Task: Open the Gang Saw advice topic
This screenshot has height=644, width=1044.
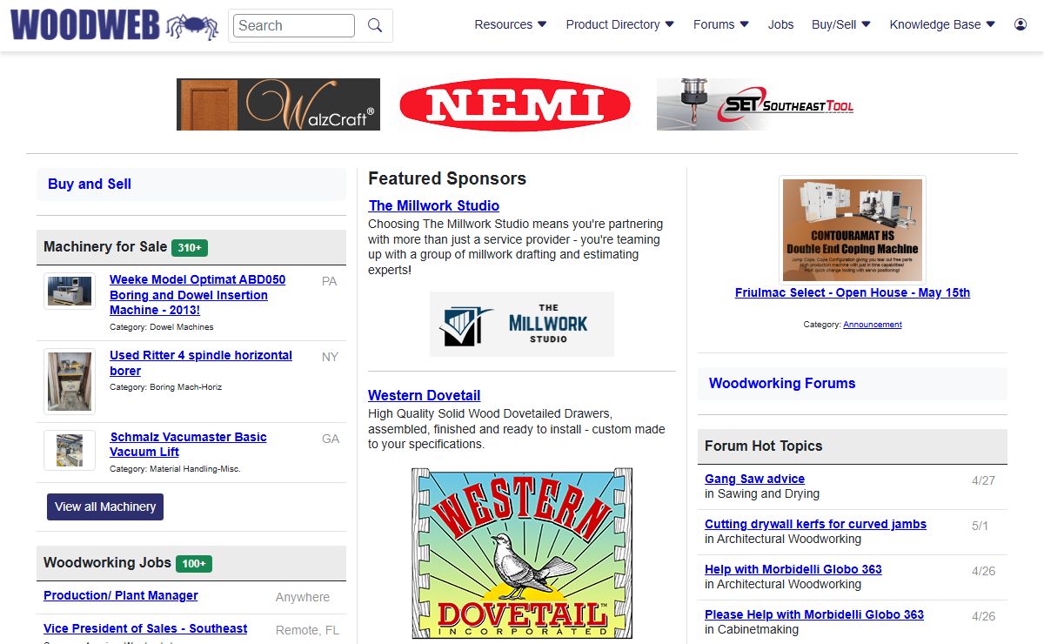Action: click(754, 479)
